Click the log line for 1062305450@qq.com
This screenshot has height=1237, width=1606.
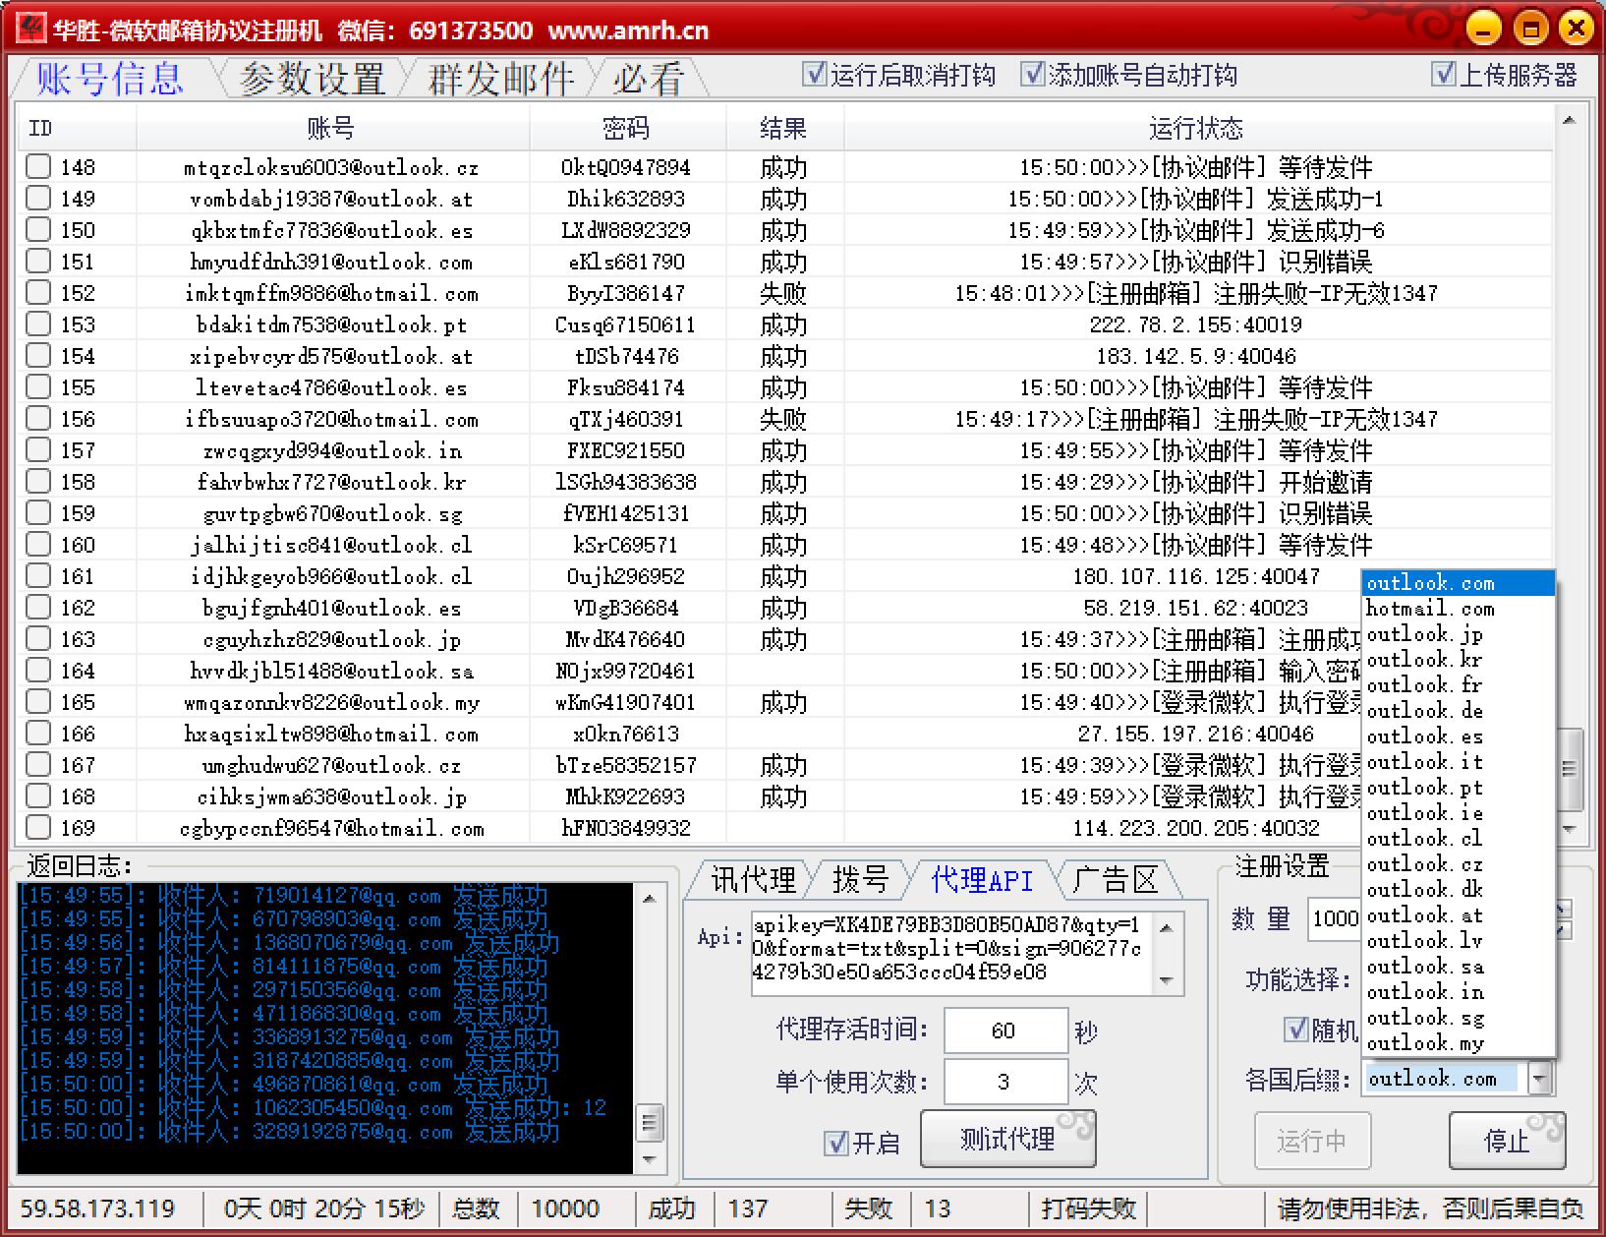(x=313, y=1107)
